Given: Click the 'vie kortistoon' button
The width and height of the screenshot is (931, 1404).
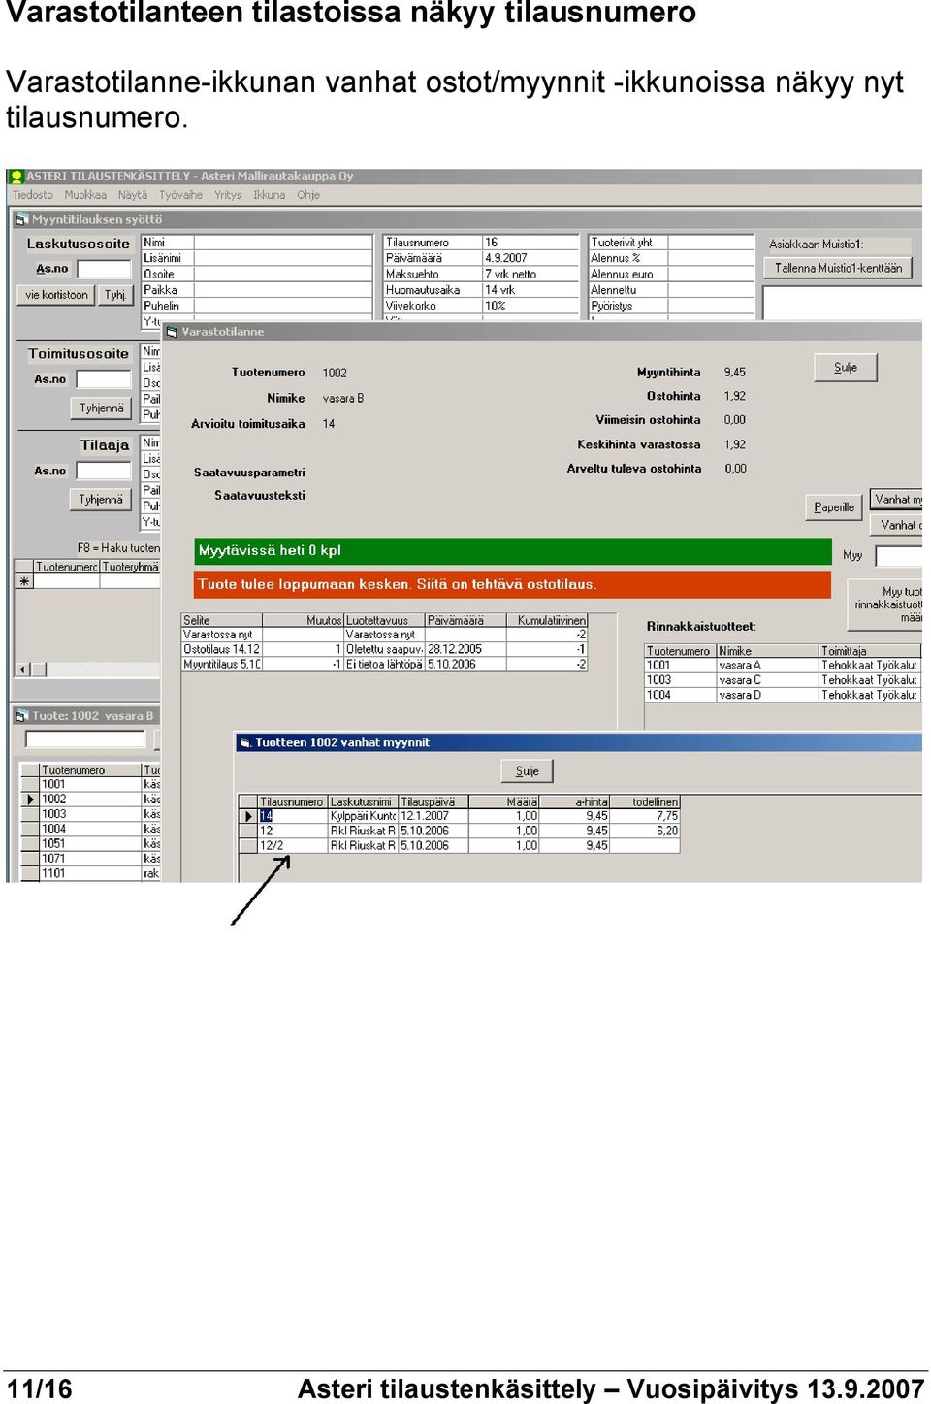Looking at the screenshot, I should tap(56, 295).
